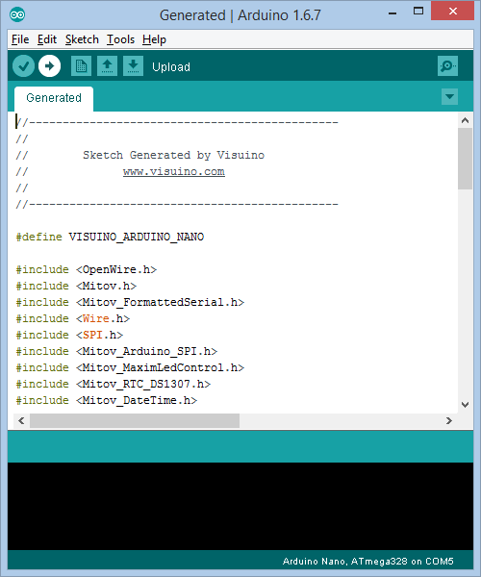The height and width of the screenshot is (577, 481).
Task: Click the Upload arrow button
Action: tap(50, 66)
